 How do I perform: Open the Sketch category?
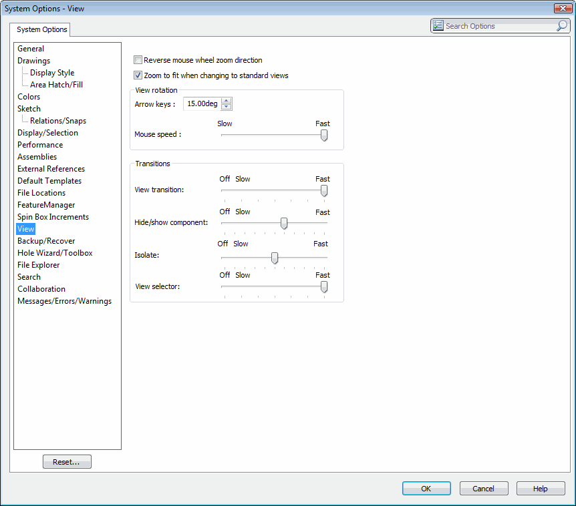[29, 109]
